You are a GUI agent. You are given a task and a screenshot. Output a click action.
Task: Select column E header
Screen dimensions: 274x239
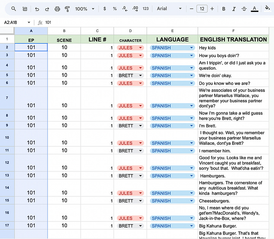click(x=172, y=31)
